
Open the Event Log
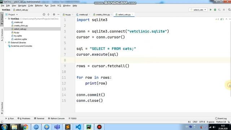click(221, 118)
